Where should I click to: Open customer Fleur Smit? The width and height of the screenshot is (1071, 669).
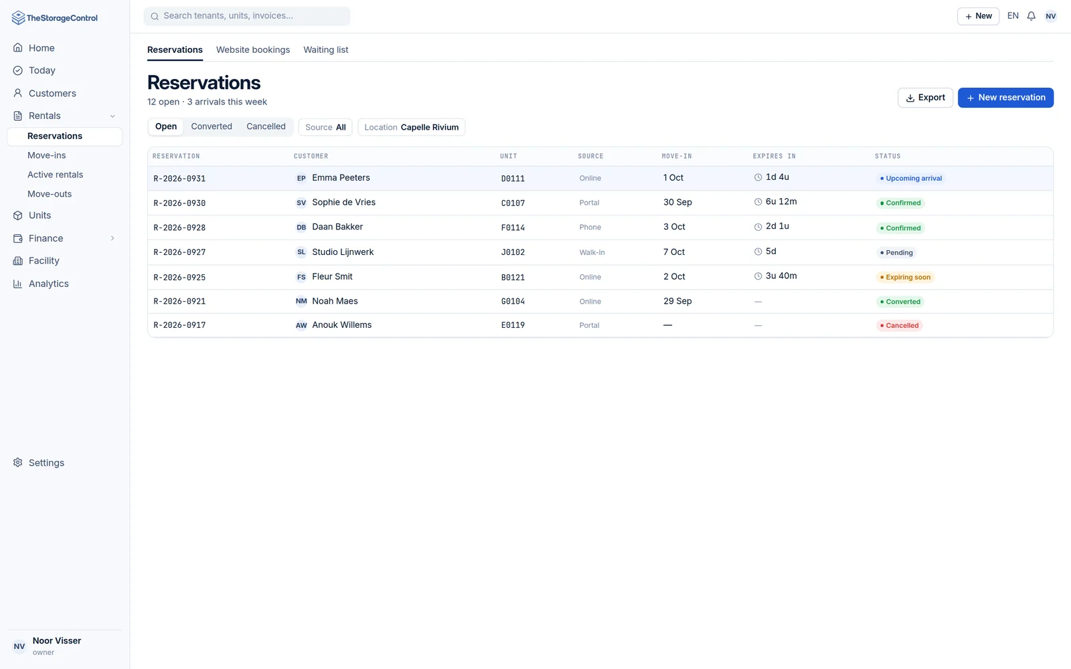click(332, 276)
